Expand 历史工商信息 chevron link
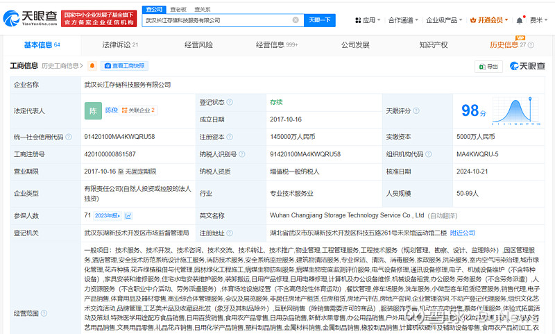 [x=62, y=66]
